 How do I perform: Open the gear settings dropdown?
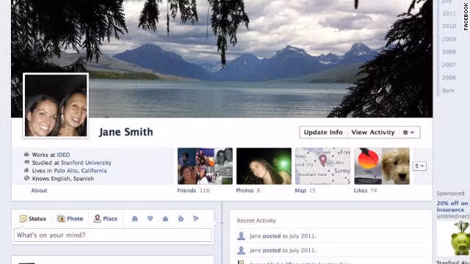pyautogui.click(x=409, y=132)
